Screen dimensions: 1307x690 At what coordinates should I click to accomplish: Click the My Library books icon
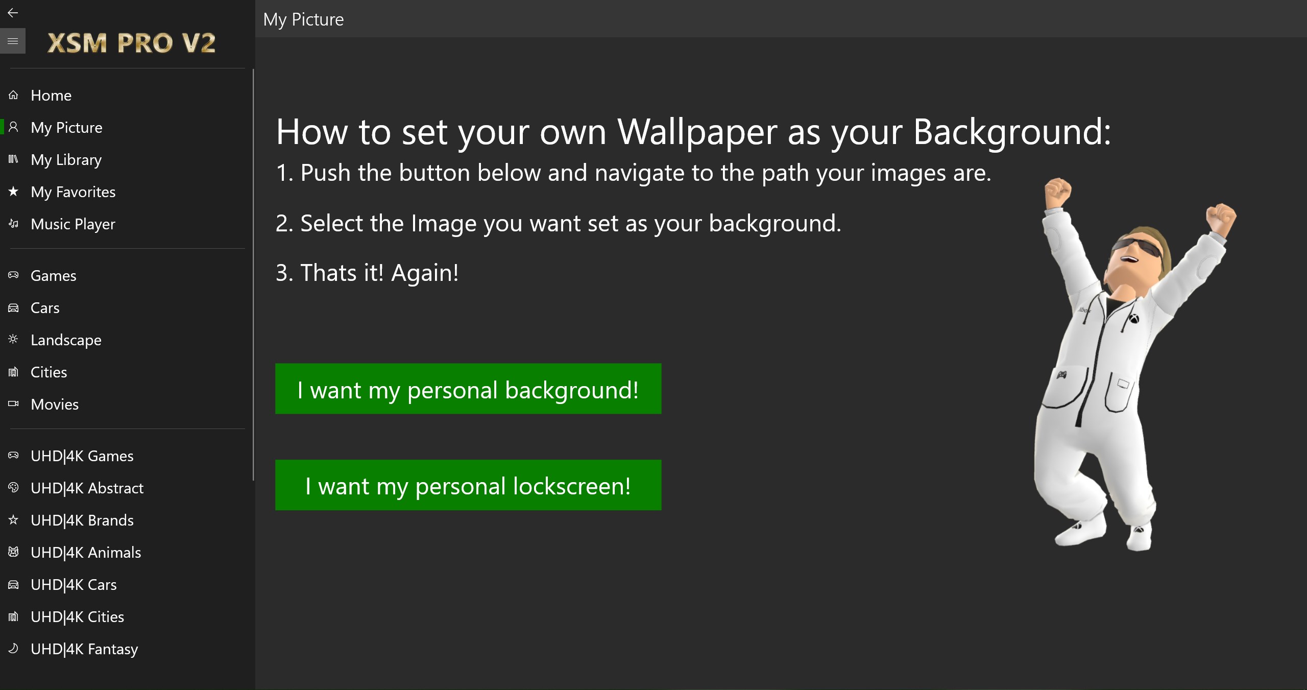tap(13, 159)
